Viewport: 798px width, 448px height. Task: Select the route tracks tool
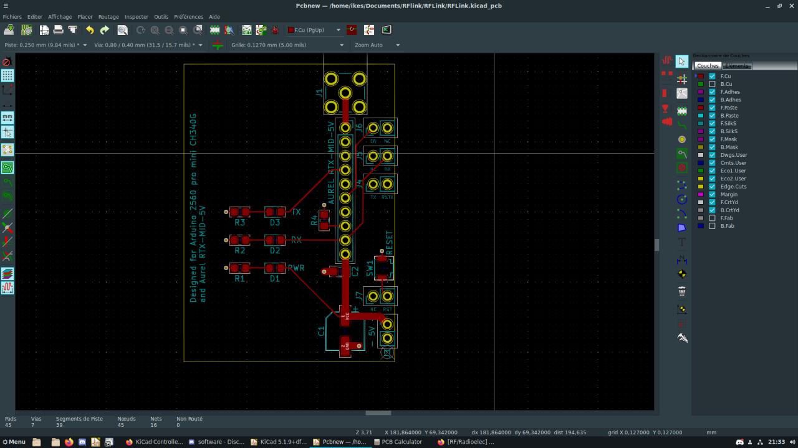coord(682,124)
